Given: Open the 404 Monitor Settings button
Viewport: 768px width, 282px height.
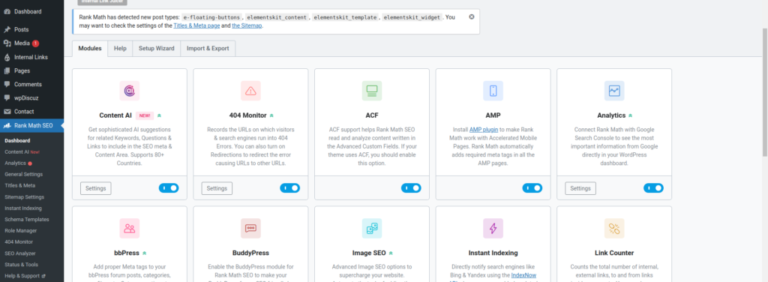Looking at the screenshot, I should click(217, 188).
